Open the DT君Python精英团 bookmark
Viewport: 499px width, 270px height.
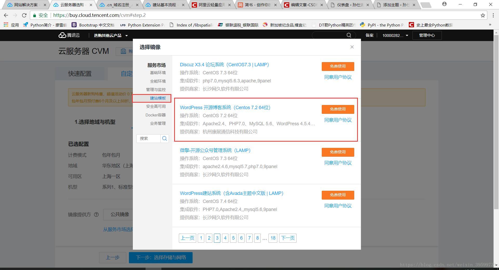point(334,25)
